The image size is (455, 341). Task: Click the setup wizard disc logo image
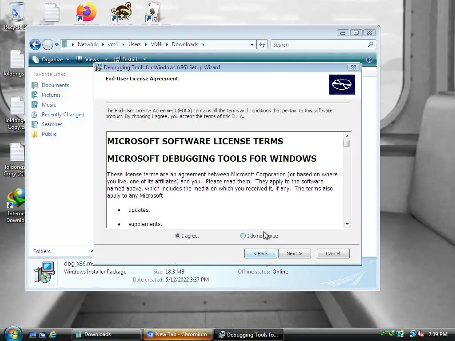[342, 84]
